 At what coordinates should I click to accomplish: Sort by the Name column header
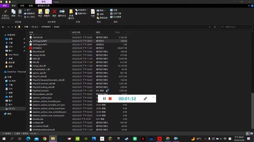(50, 32)
